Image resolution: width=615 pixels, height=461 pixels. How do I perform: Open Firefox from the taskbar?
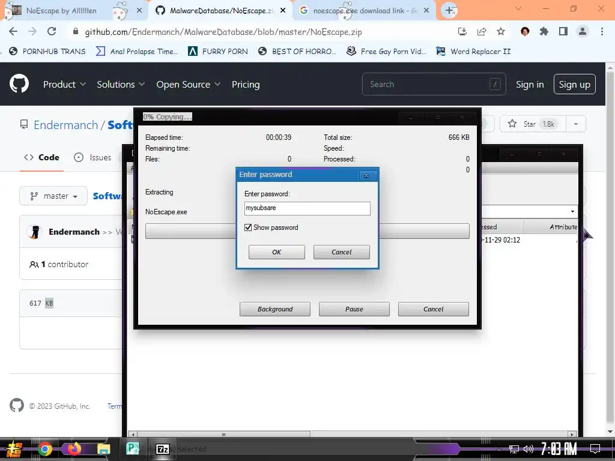pos(74,448)
